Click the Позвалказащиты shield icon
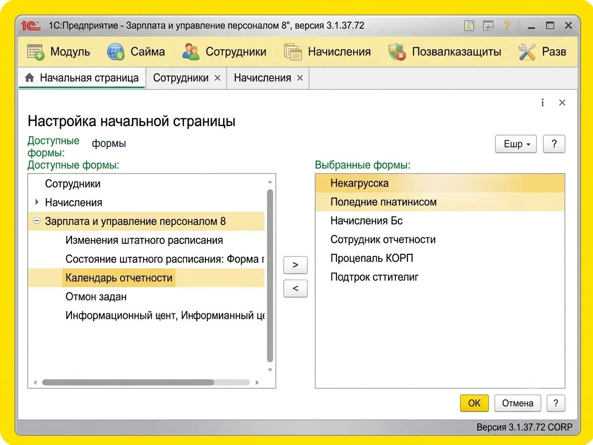Viewport: 593px width, 445px height. click(396, 52)
